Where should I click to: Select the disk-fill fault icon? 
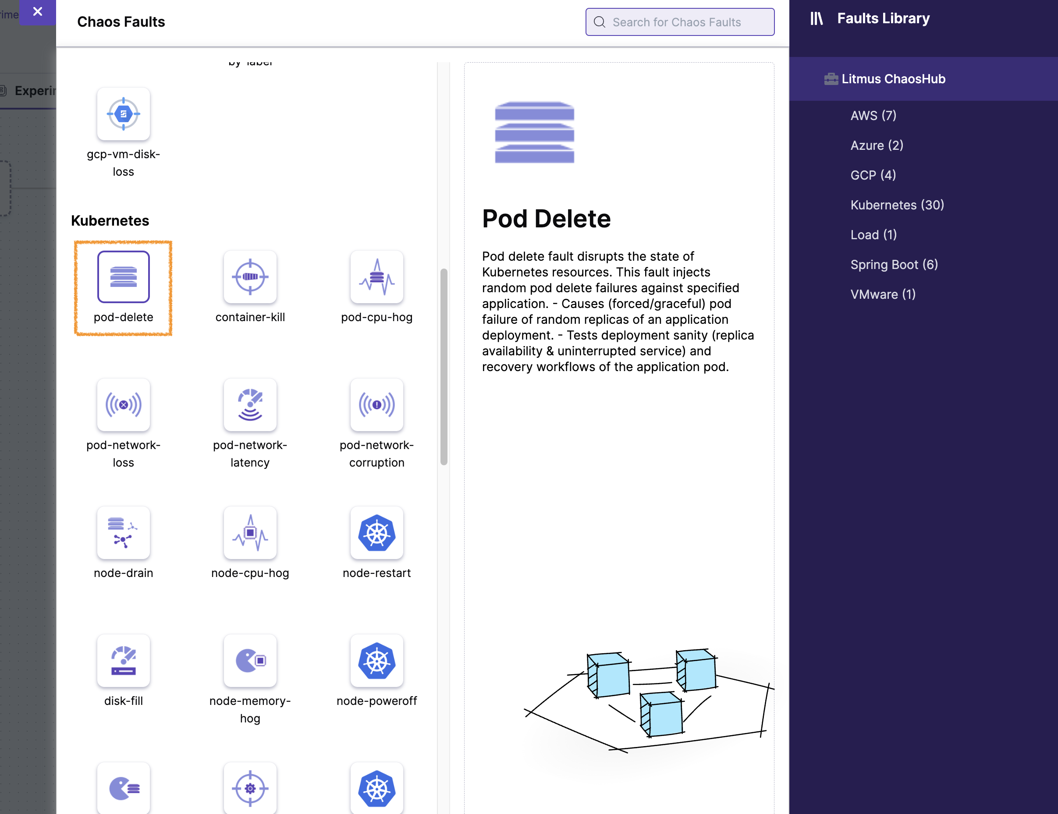click(123, 660)
